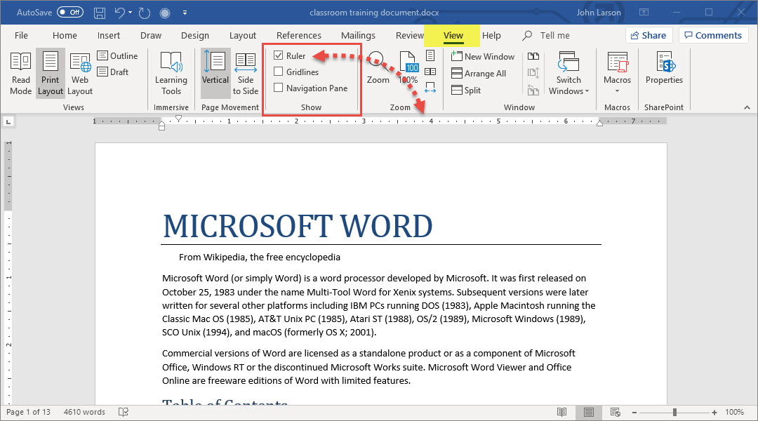
Task: Switch to Web Layout view
Action: (x=80, y=73)
